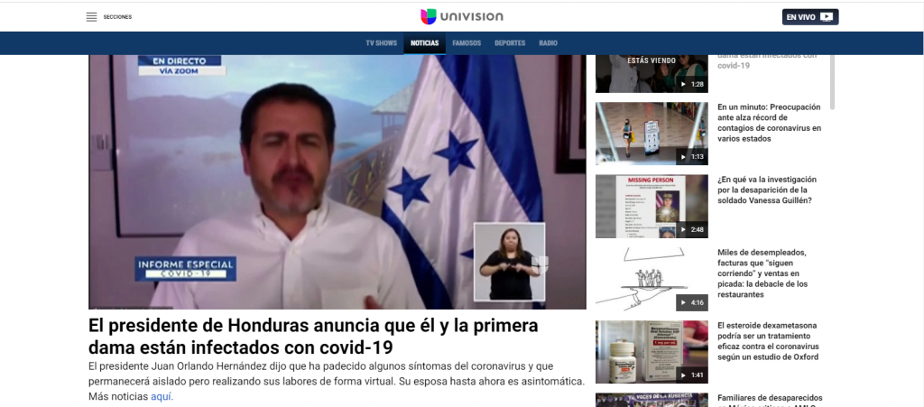Click the article summary about Juan Orlando Hernández

coord(337,381)
